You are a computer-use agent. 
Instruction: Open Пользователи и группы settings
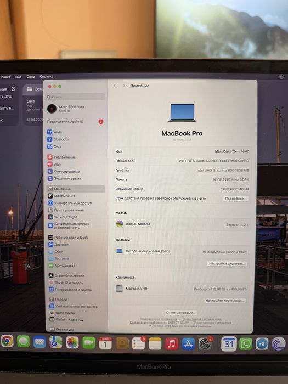point(71,290)
